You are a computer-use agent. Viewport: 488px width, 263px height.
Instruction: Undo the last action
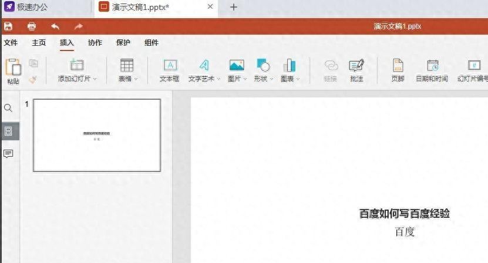55,26
